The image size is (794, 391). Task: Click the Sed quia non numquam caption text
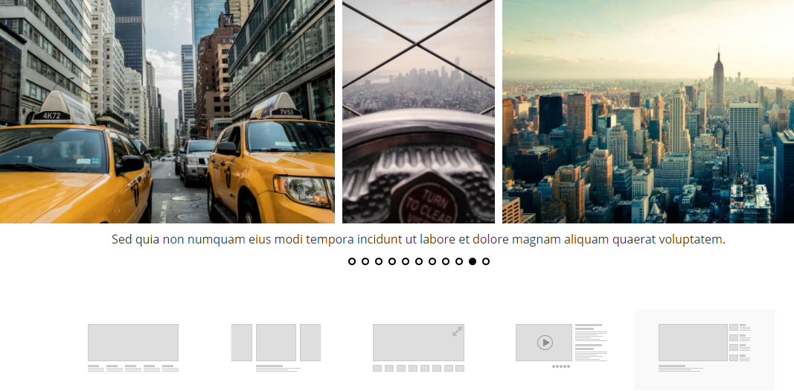pos(418,240)
